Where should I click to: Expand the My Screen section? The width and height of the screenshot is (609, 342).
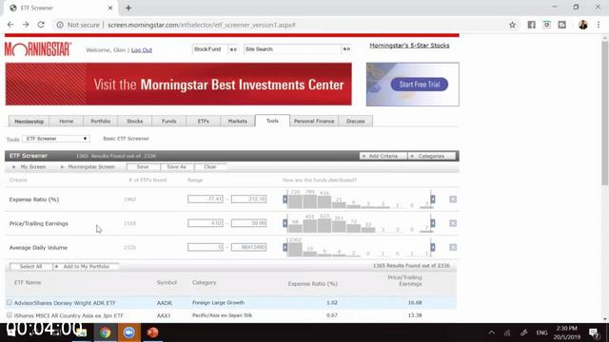[x=29, y=167]
